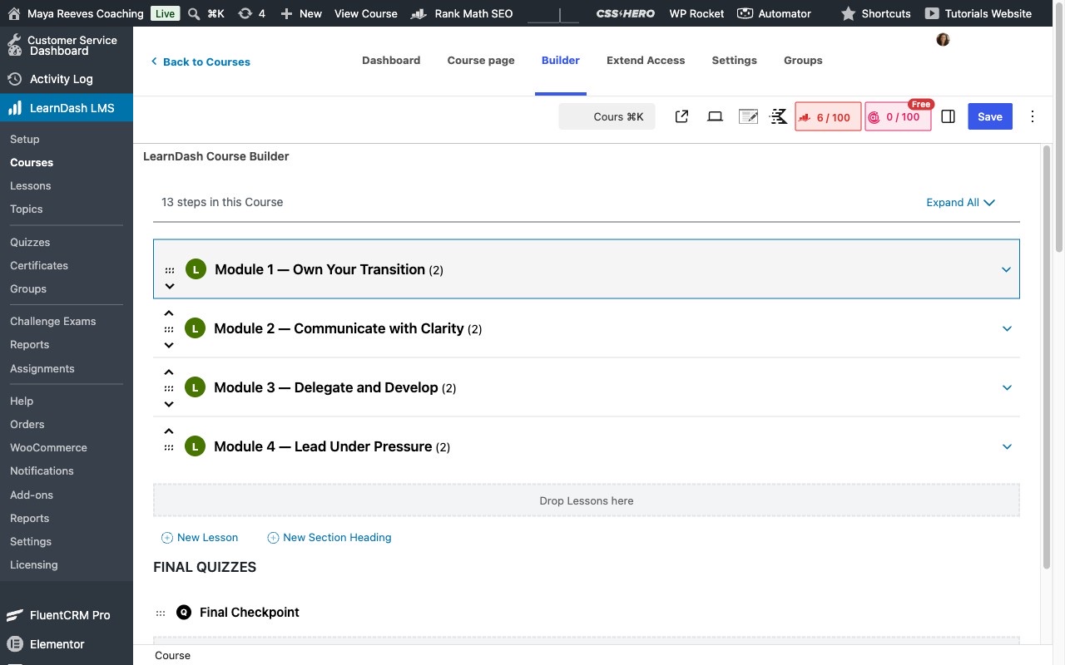
Task: Expand Module 2 — Communicate with Clarity
Action: point(1007,328)
